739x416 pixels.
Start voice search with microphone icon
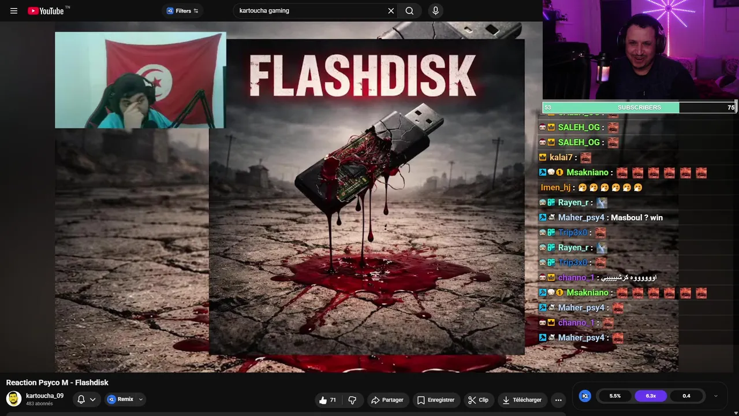[435, 10]
